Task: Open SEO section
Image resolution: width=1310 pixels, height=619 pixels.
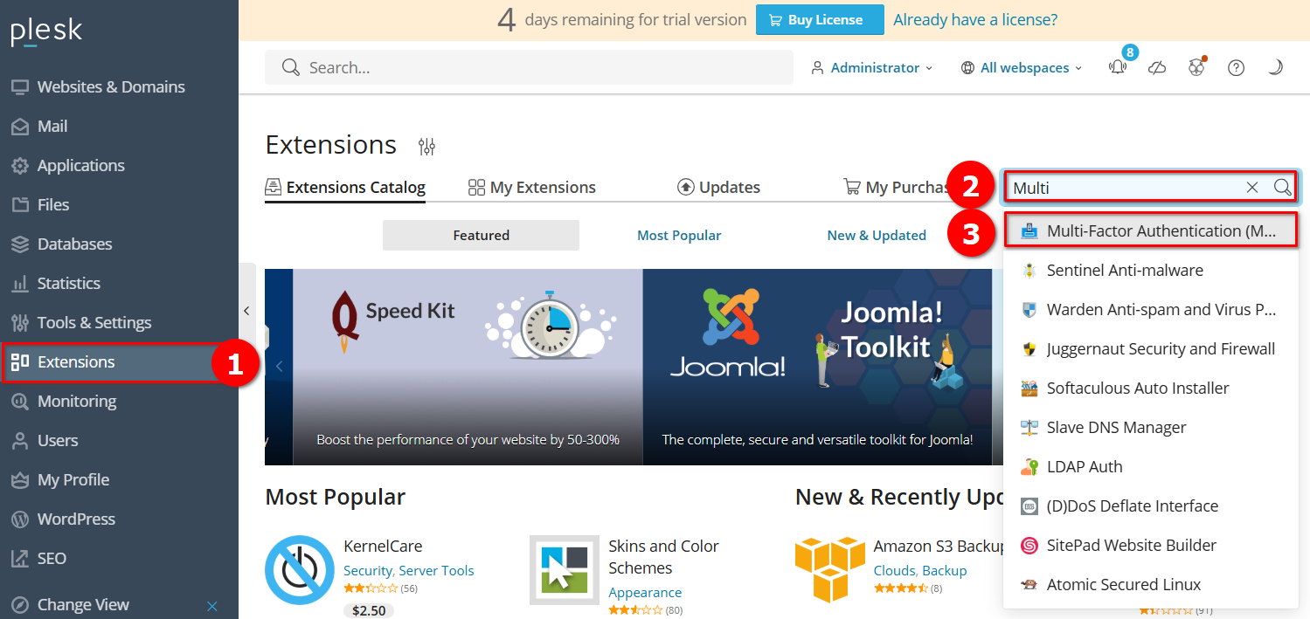Action: coord(52,558)
